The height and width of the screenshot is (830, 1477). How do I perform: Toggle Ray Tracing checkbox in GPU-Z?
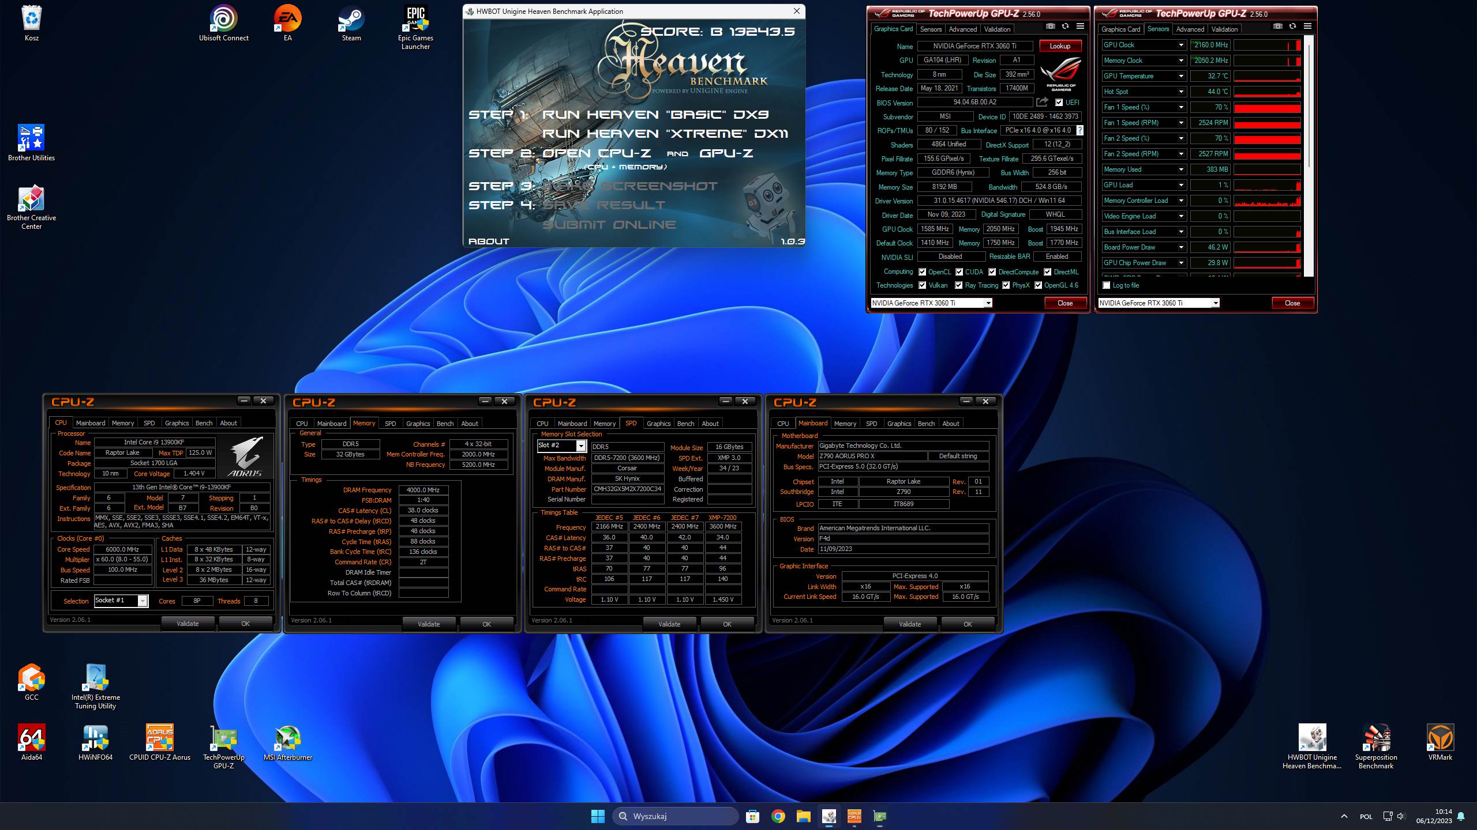coord(958,285)
